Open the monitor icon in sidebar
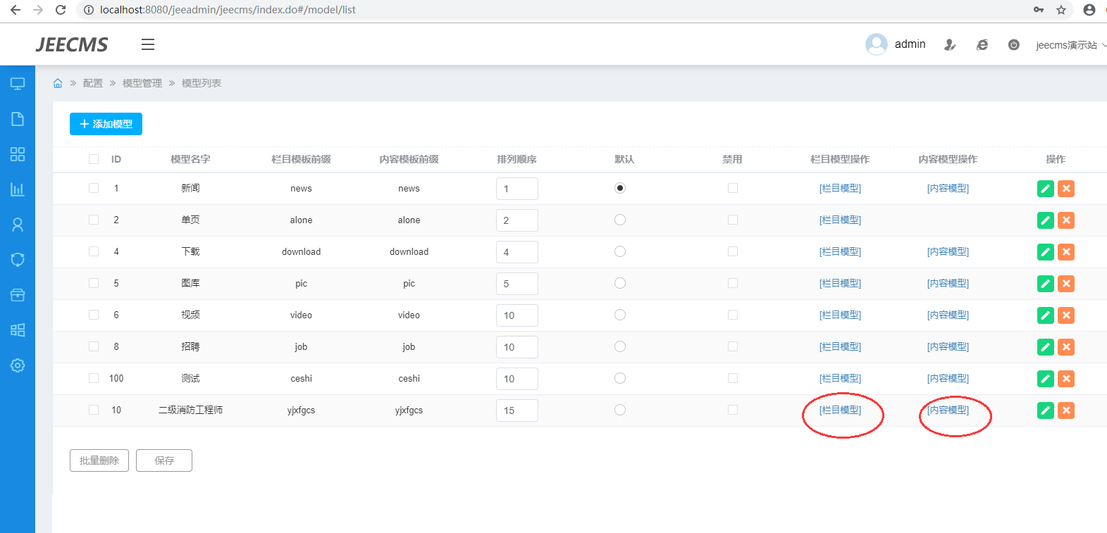 tap(18, 84)
